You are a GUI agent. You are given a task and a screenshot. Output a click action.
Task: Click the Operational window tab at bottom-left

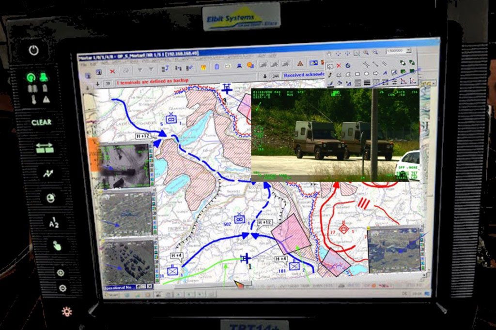(x=118, y=287)
